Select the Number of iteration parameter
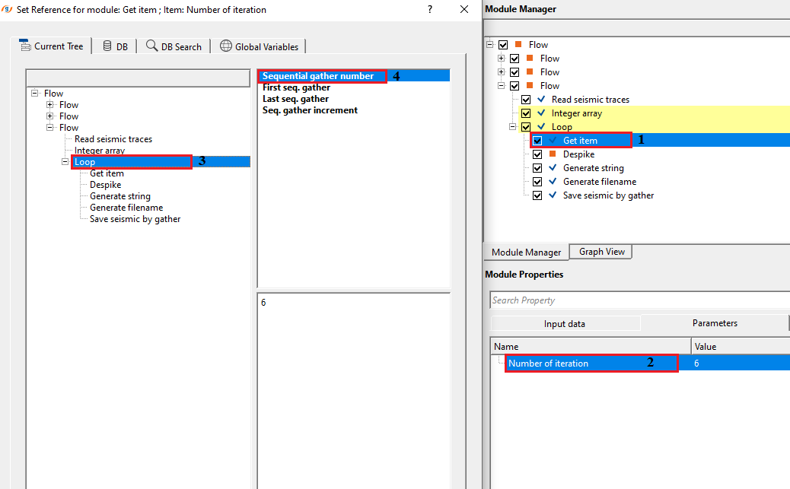Image resolution: width=790 pixels, height=489 pixels. pyautogui.click(x=548, y=363)
